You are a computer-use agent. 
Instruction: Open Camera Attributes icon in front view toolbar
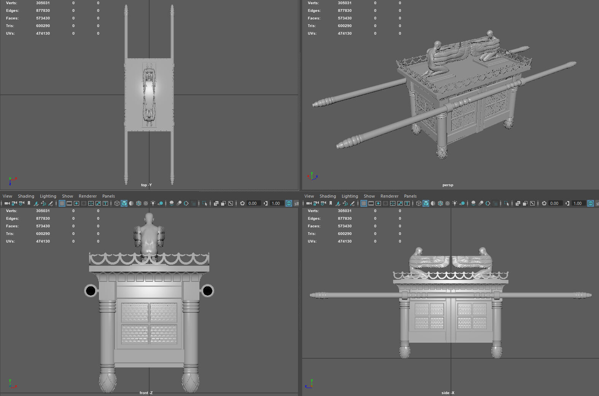pos(22,203)
